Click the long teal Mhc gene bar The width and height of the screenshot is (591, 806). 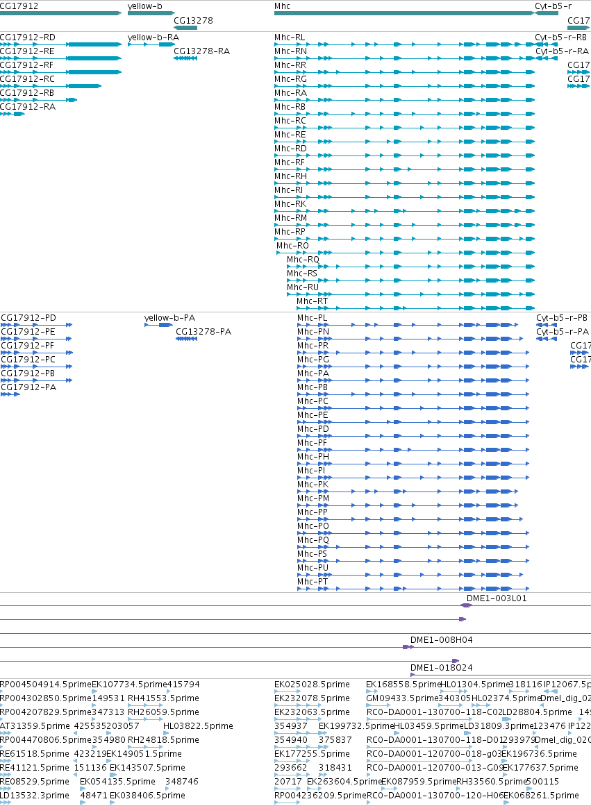(405, 13)
